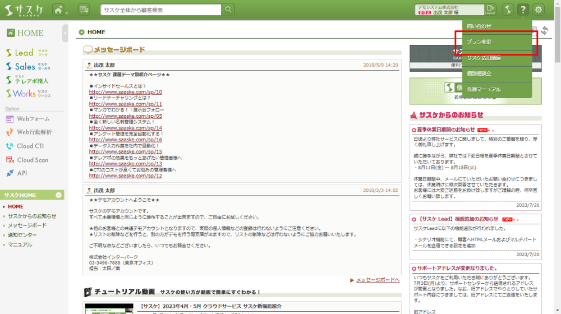Choose 個別相談会 in the help dropdown
The height and width of the screenshot is (314, 561).
coord(479,73)
